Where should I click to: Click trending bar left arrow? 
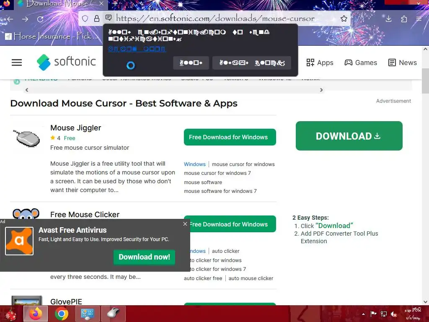[x=27, y=90]
